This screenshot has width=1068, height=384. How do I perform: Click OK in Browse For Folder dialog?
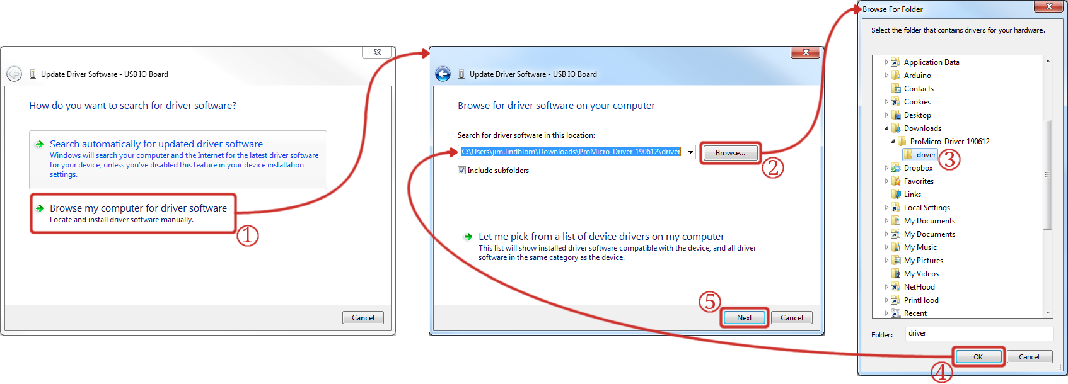[x=978, y=357]
